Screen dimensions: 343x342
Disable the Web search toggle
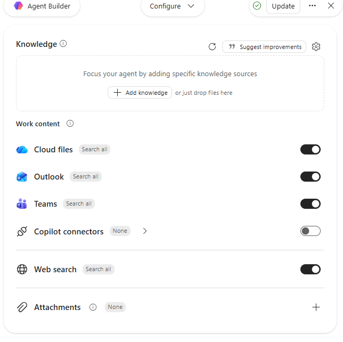(311, 270)
